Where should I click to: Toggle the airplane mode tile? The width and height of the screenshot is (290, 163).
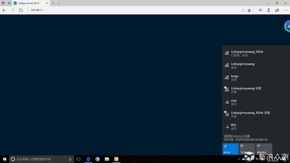click(247, 149)
